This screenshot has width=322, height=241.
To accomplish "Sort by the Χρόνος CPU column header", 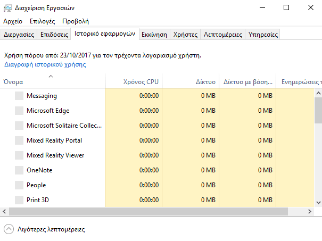I will [x=134, y=81].
